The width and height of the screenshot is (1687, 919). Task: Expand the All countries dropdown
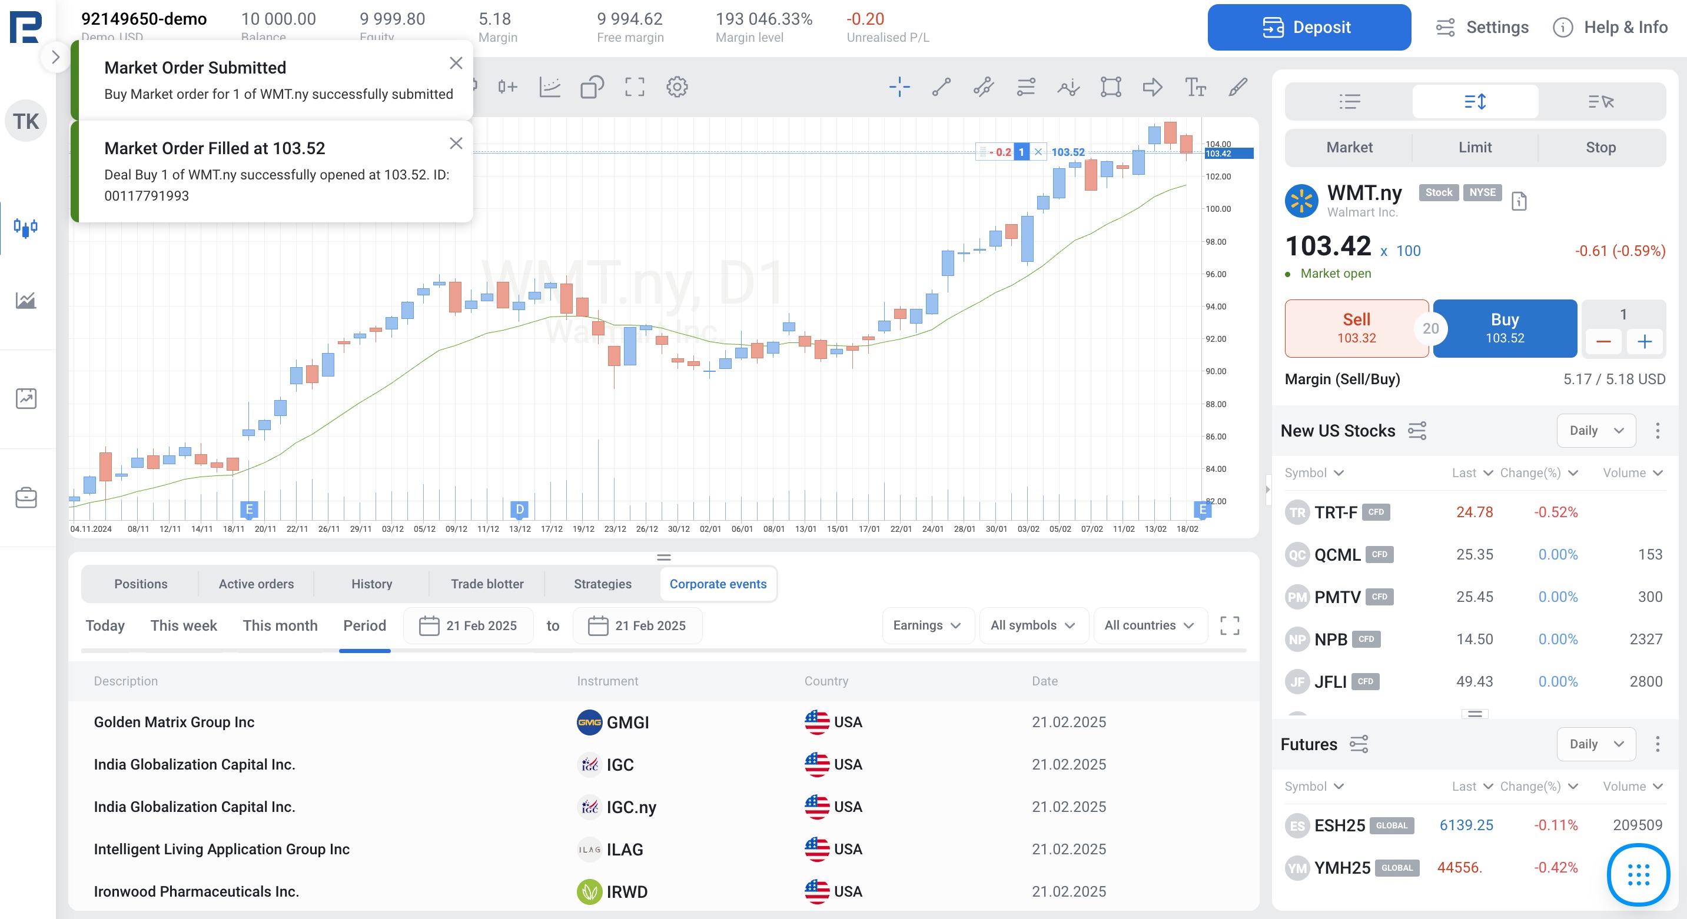click(x=1148, y=625)
